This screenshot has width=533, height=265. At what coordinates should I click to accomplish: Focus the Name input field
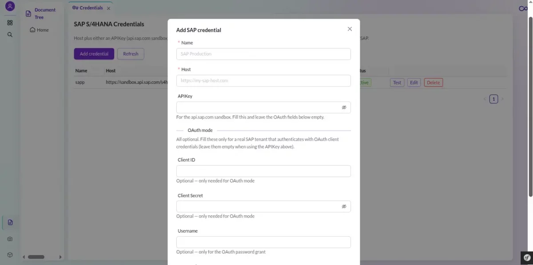click(x=263, y=54)
